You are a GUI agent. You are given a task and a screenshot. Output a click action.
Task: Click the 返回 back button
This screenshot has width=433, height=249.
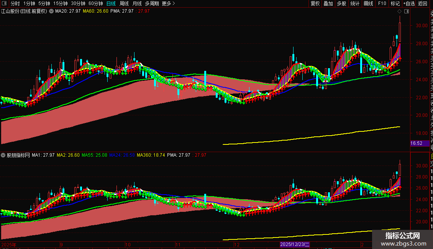pos(423,3)
